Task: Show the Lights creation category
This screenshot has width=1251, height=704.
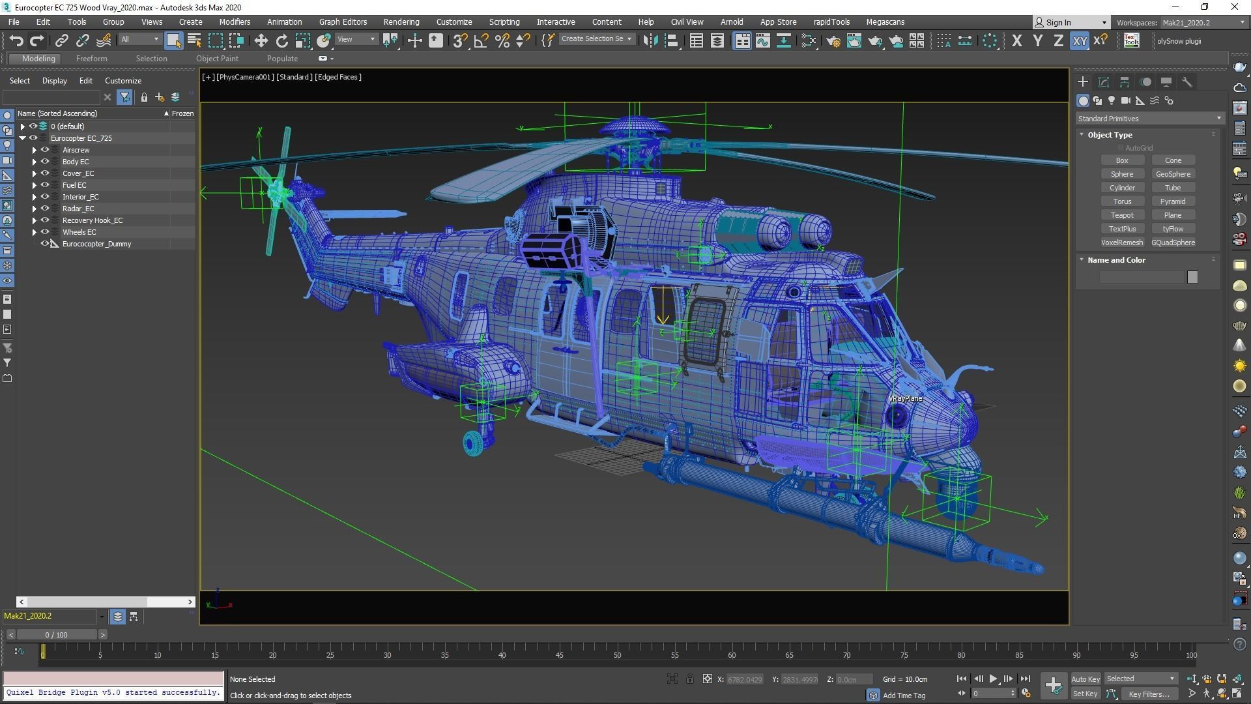Action: click(1112, 100)
